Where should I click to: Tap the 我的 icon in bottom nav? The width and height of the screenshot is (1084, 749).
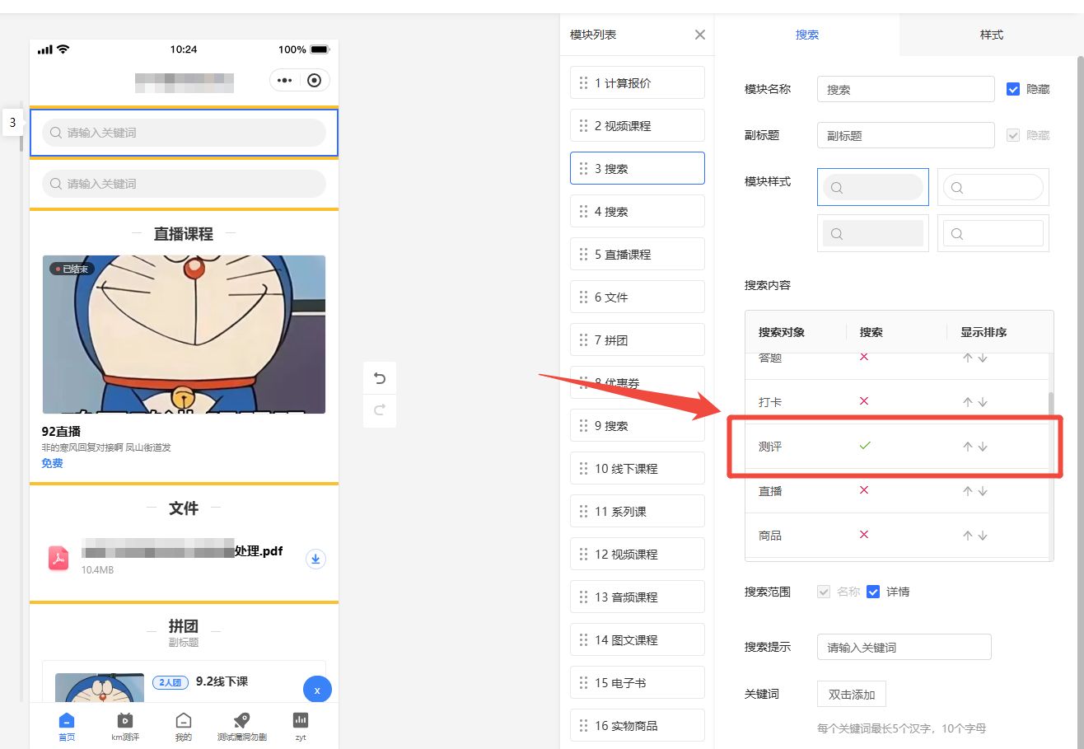point(184,719)
